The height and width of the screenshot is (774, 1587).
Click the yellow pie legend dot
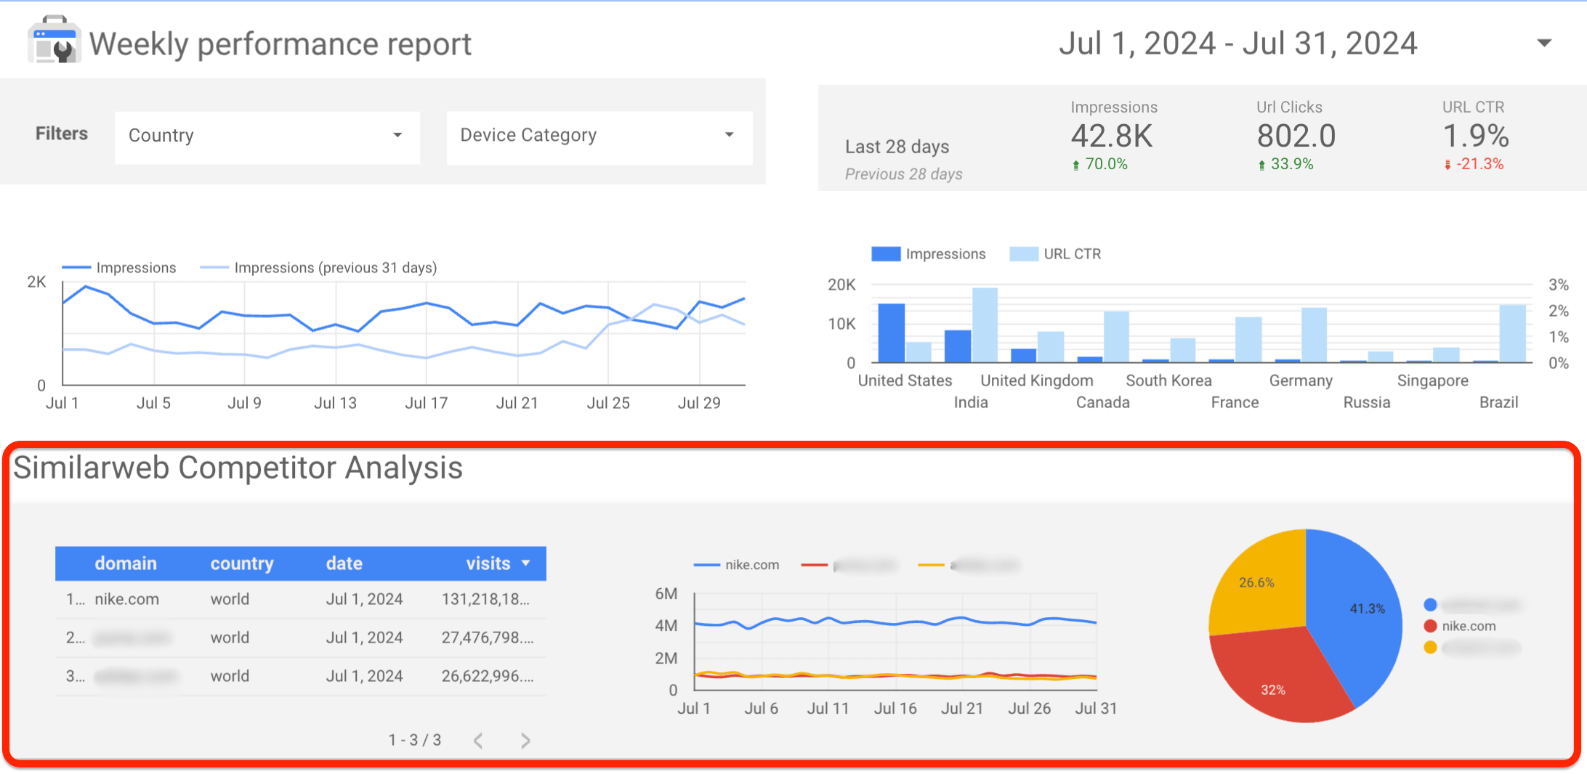click(x=1430, y=648)
